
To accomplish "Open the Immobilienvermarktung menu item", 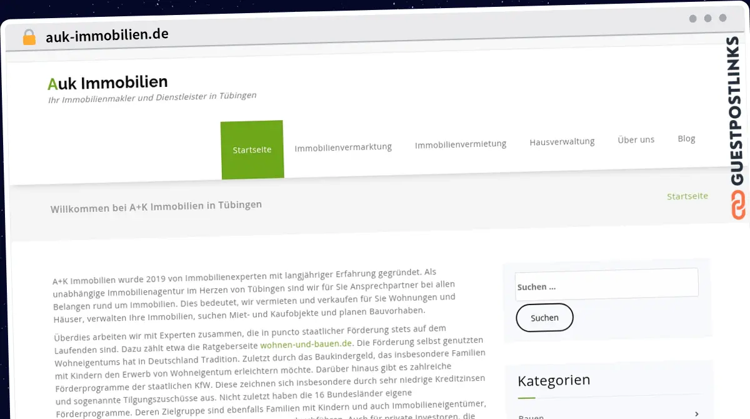I will point(343,147).
